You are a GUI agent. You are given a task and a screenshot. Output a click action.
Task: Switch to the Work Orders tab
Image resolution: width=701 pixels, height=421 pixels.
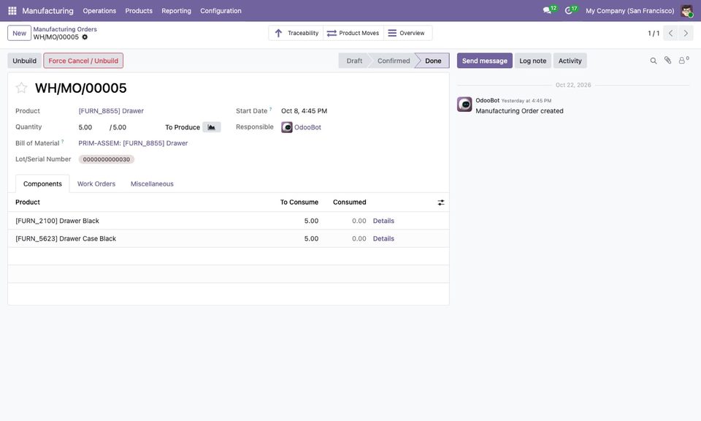pos(96,184)
